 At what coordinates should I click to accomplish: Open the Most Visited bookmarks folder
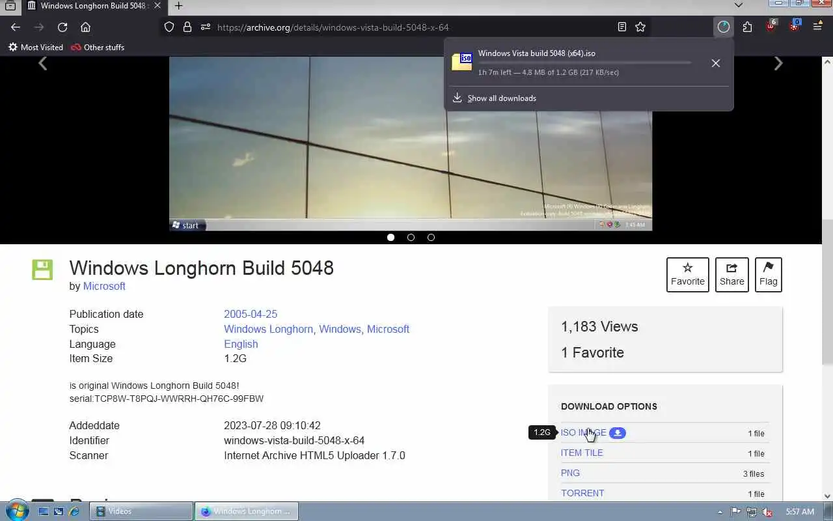pyautogui.click(x=36, y=48)
